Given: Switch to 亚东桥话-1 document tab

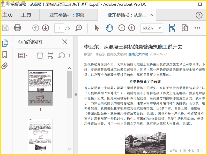Looking at the screenshot, I should 68,15.
